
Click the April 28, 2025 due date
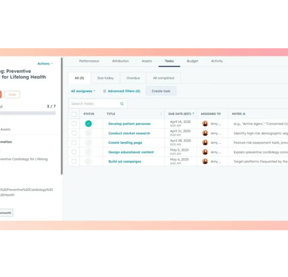pyautogui.click(x=180, y=140)
